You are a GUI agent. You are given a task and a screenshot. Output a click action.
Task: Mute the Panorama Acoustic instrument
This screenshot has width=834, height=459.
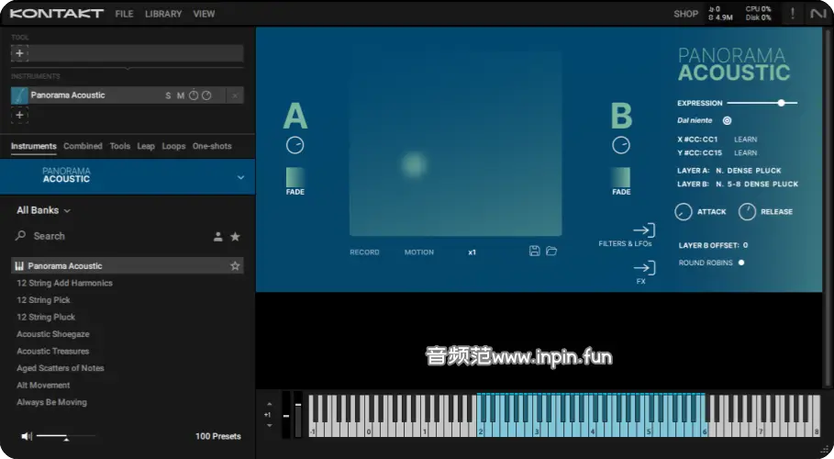coord(181,95)
